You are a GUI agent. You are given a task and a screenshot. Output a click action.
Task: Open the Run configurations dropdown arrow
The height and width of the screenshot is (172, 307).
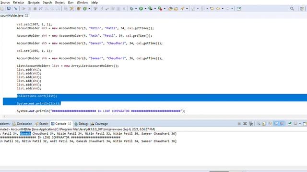145,9
